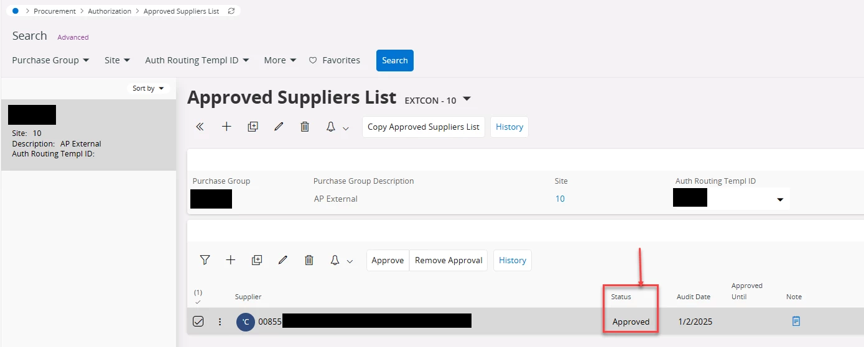Expand the Purchase Group search dropdown

(51, 60)
